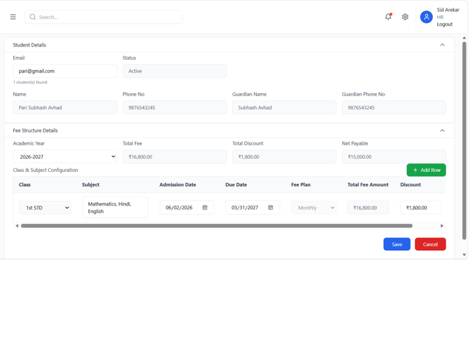Click the Logout link

click(445, 24)
